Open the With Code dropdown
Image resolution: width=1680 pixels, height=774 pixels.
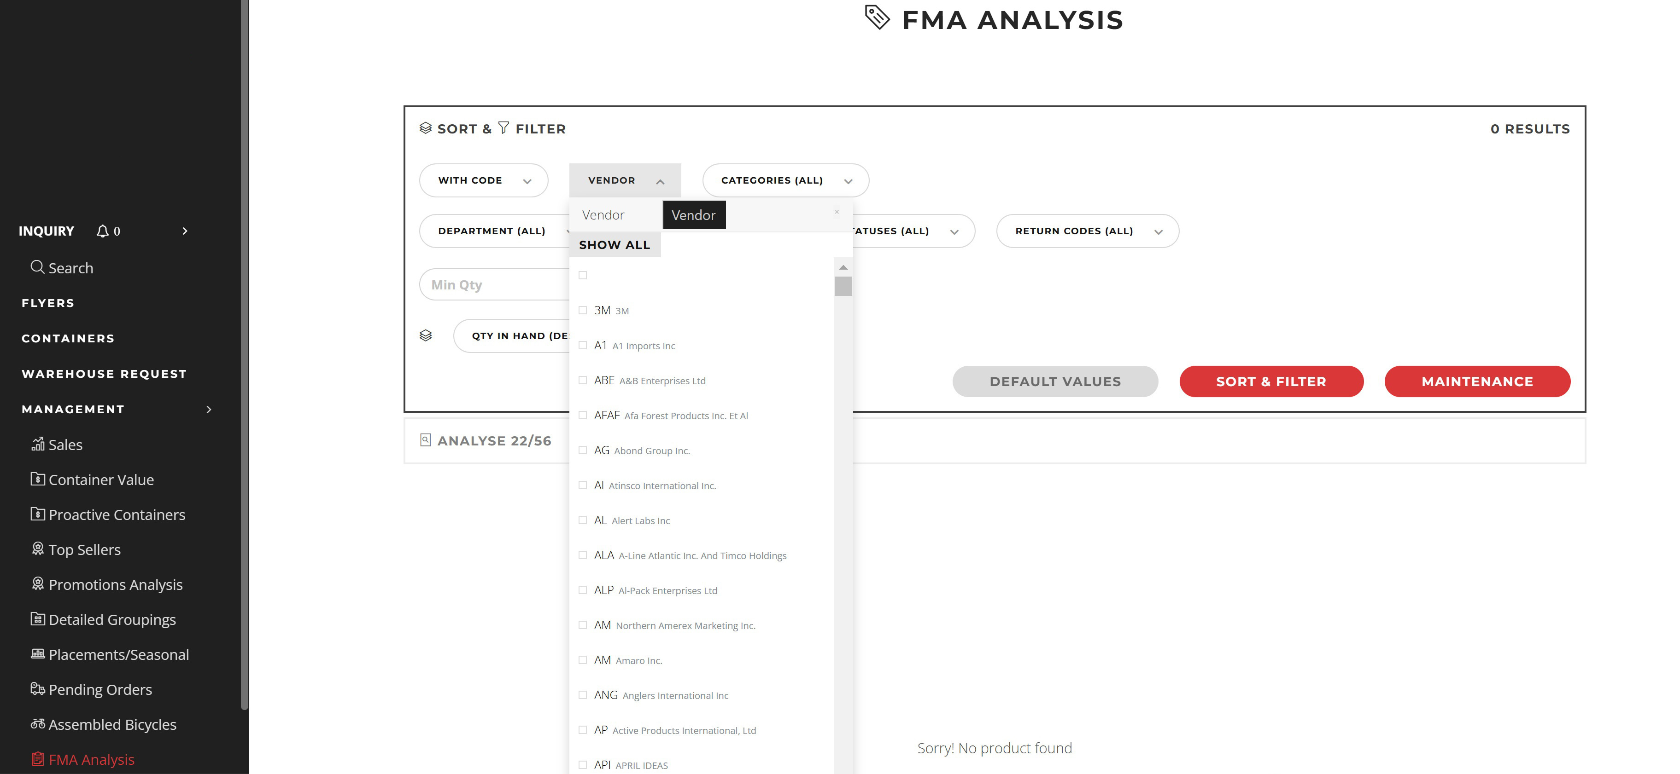coord(483,180)
